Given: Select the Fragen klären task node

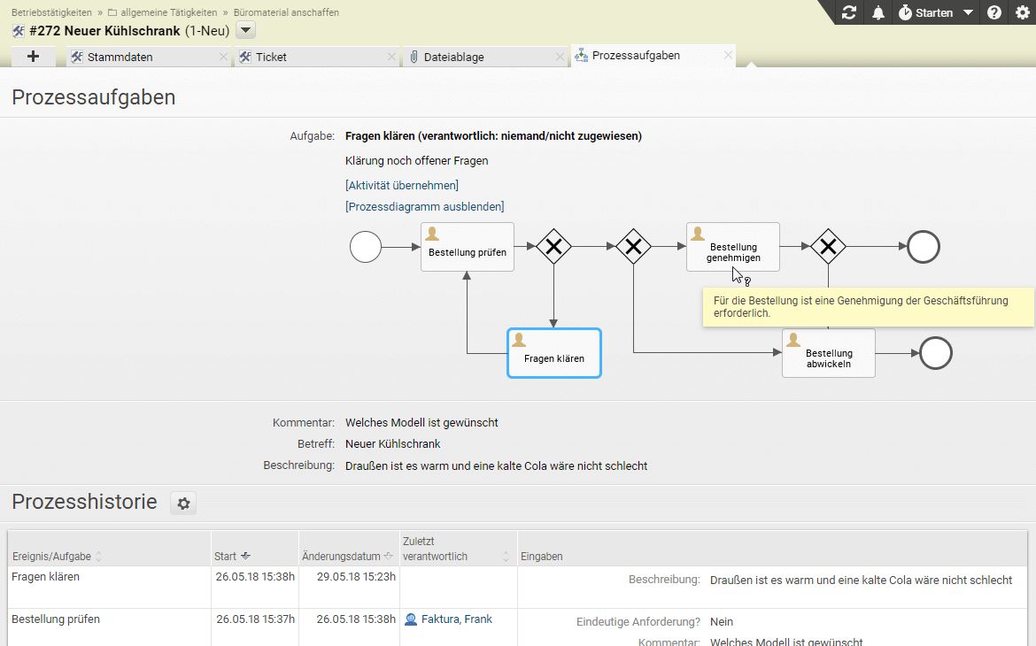Looking at the screenshot, I should [x=553, y=353].
